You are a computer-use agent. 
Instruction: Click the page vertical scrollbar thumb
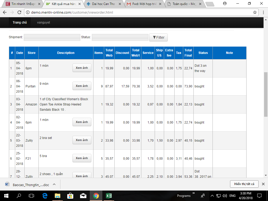pyautogui.click(x=266, y=94)
